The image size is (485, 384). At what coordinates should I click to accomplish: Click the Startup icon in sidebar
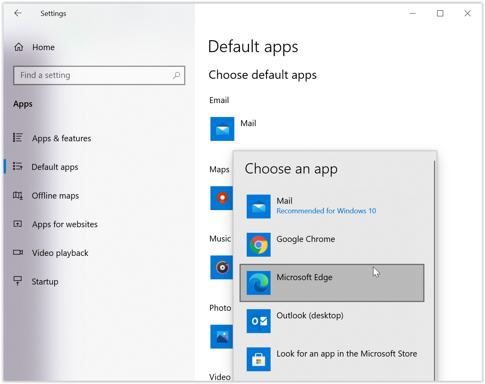click(x=18, y=281)
